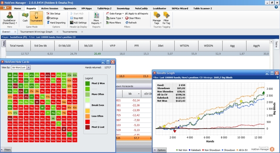280x153 pixels.
Task: Click the red down-arrow graph marker
Action: (175, 131)
